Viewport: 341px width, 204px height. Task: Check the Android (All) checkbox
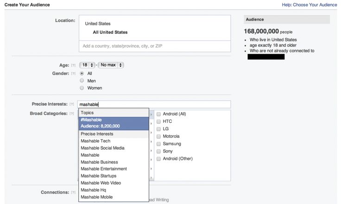(158, 114)
